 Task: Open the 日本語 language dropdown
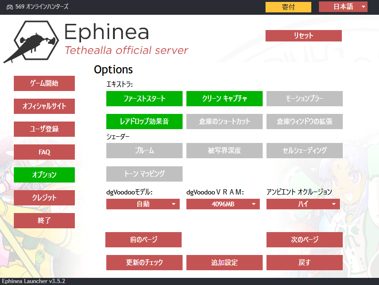coord(343,7)
